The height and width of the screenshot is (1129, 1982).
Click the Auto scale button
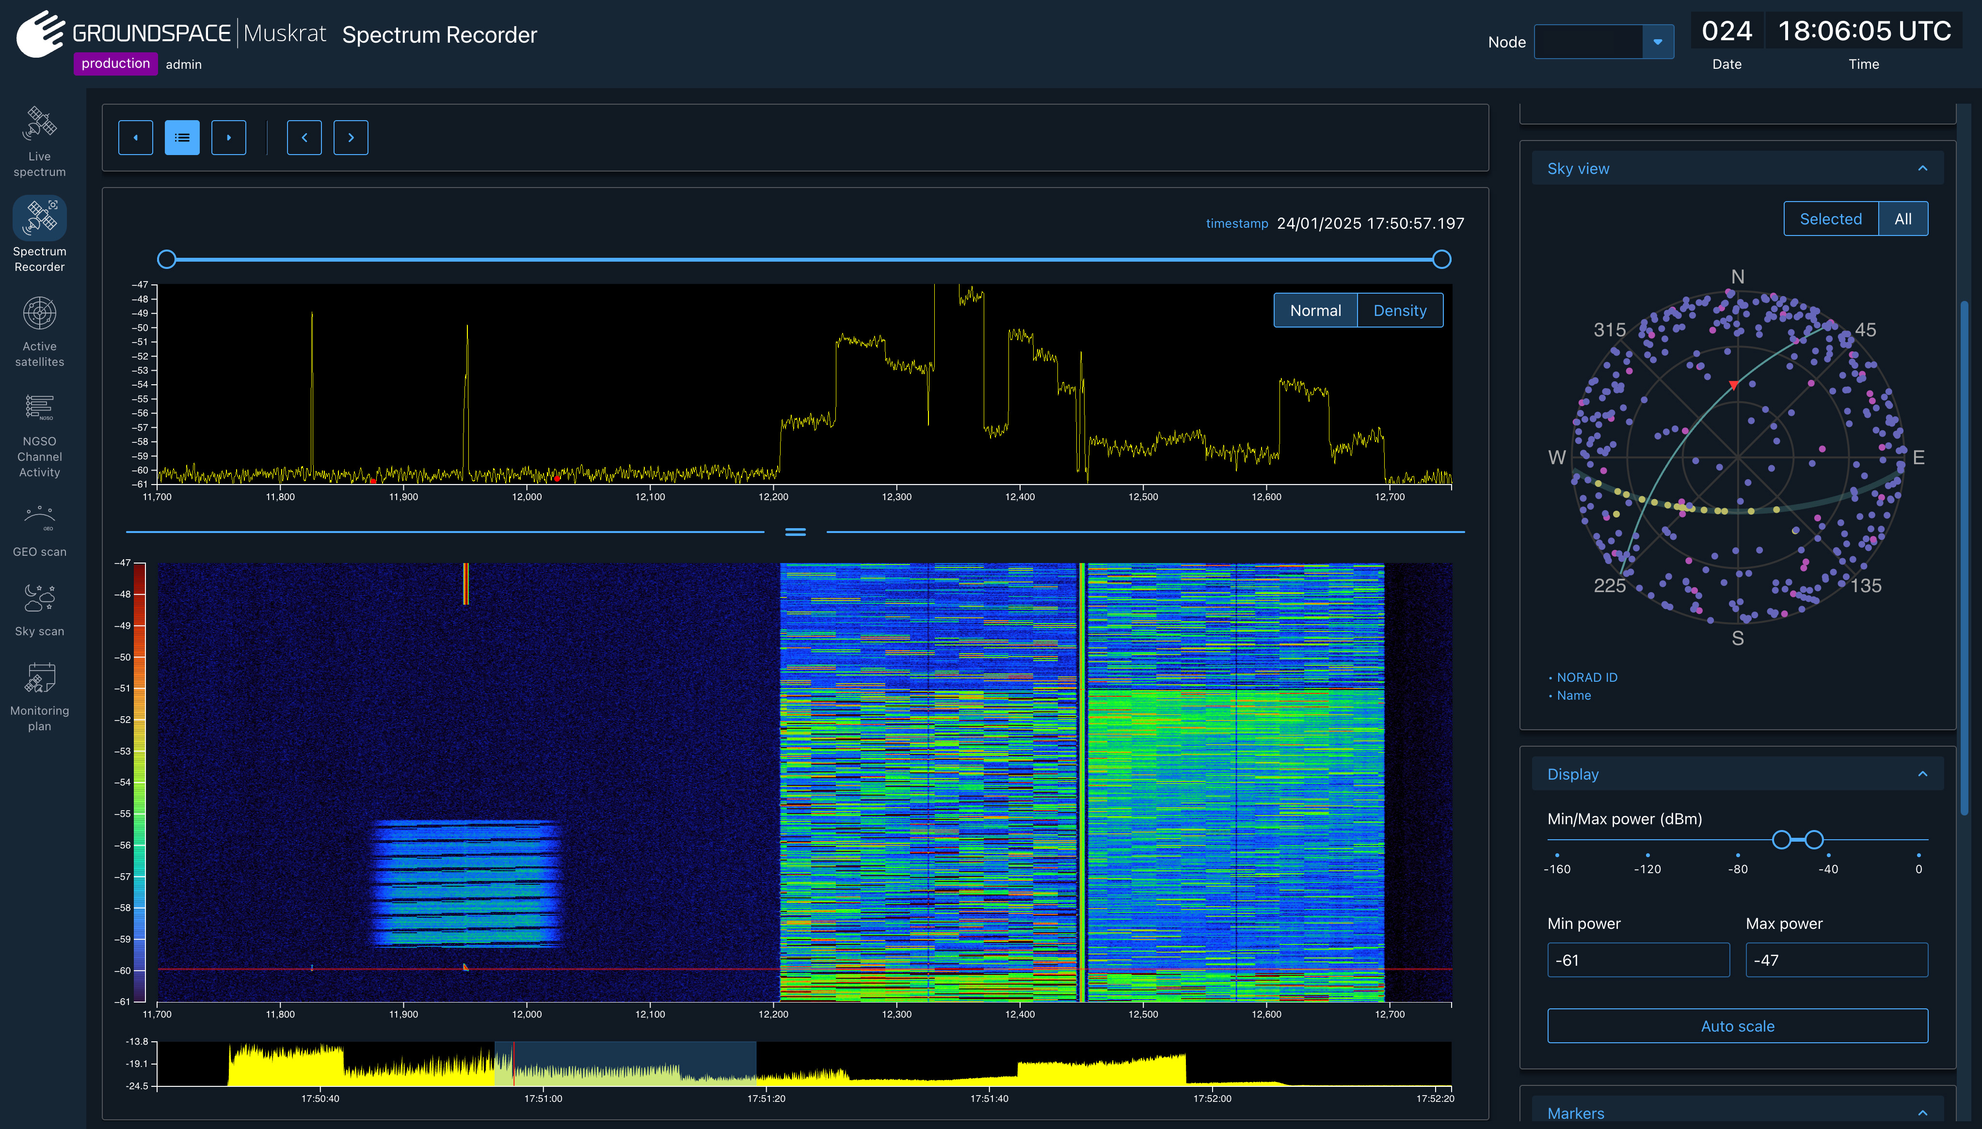[1737, 1025]
